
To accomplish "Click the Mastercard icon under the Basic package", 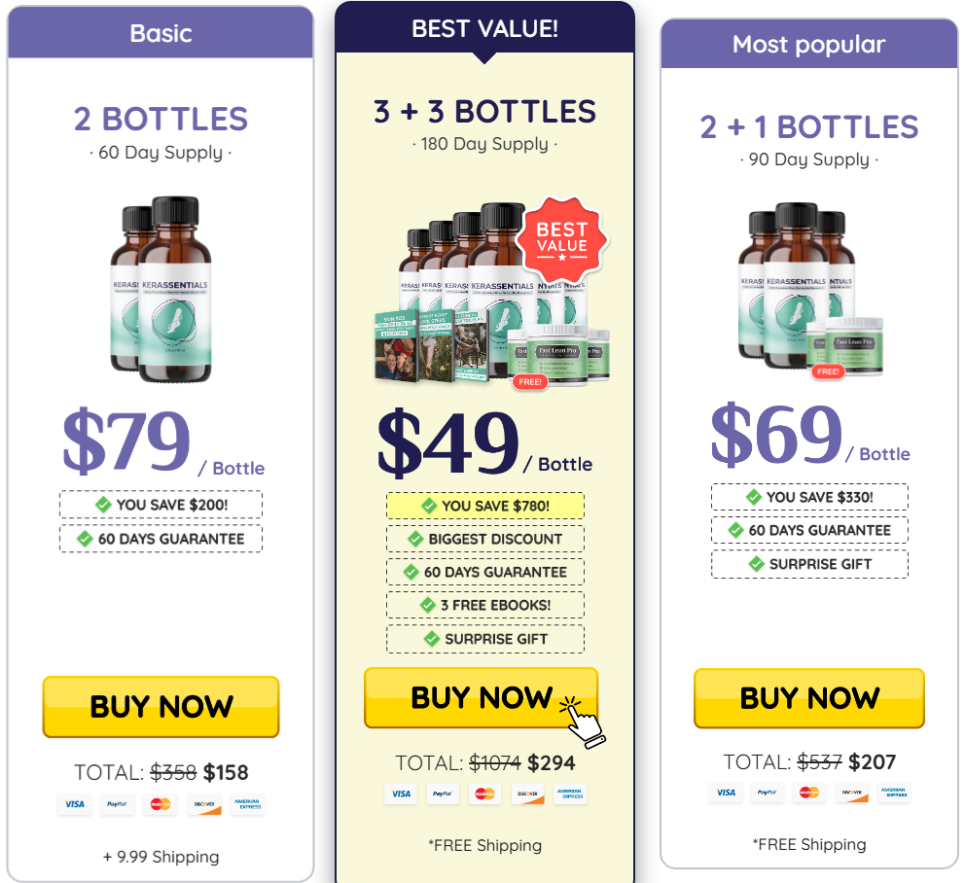I will click(161, 804).
